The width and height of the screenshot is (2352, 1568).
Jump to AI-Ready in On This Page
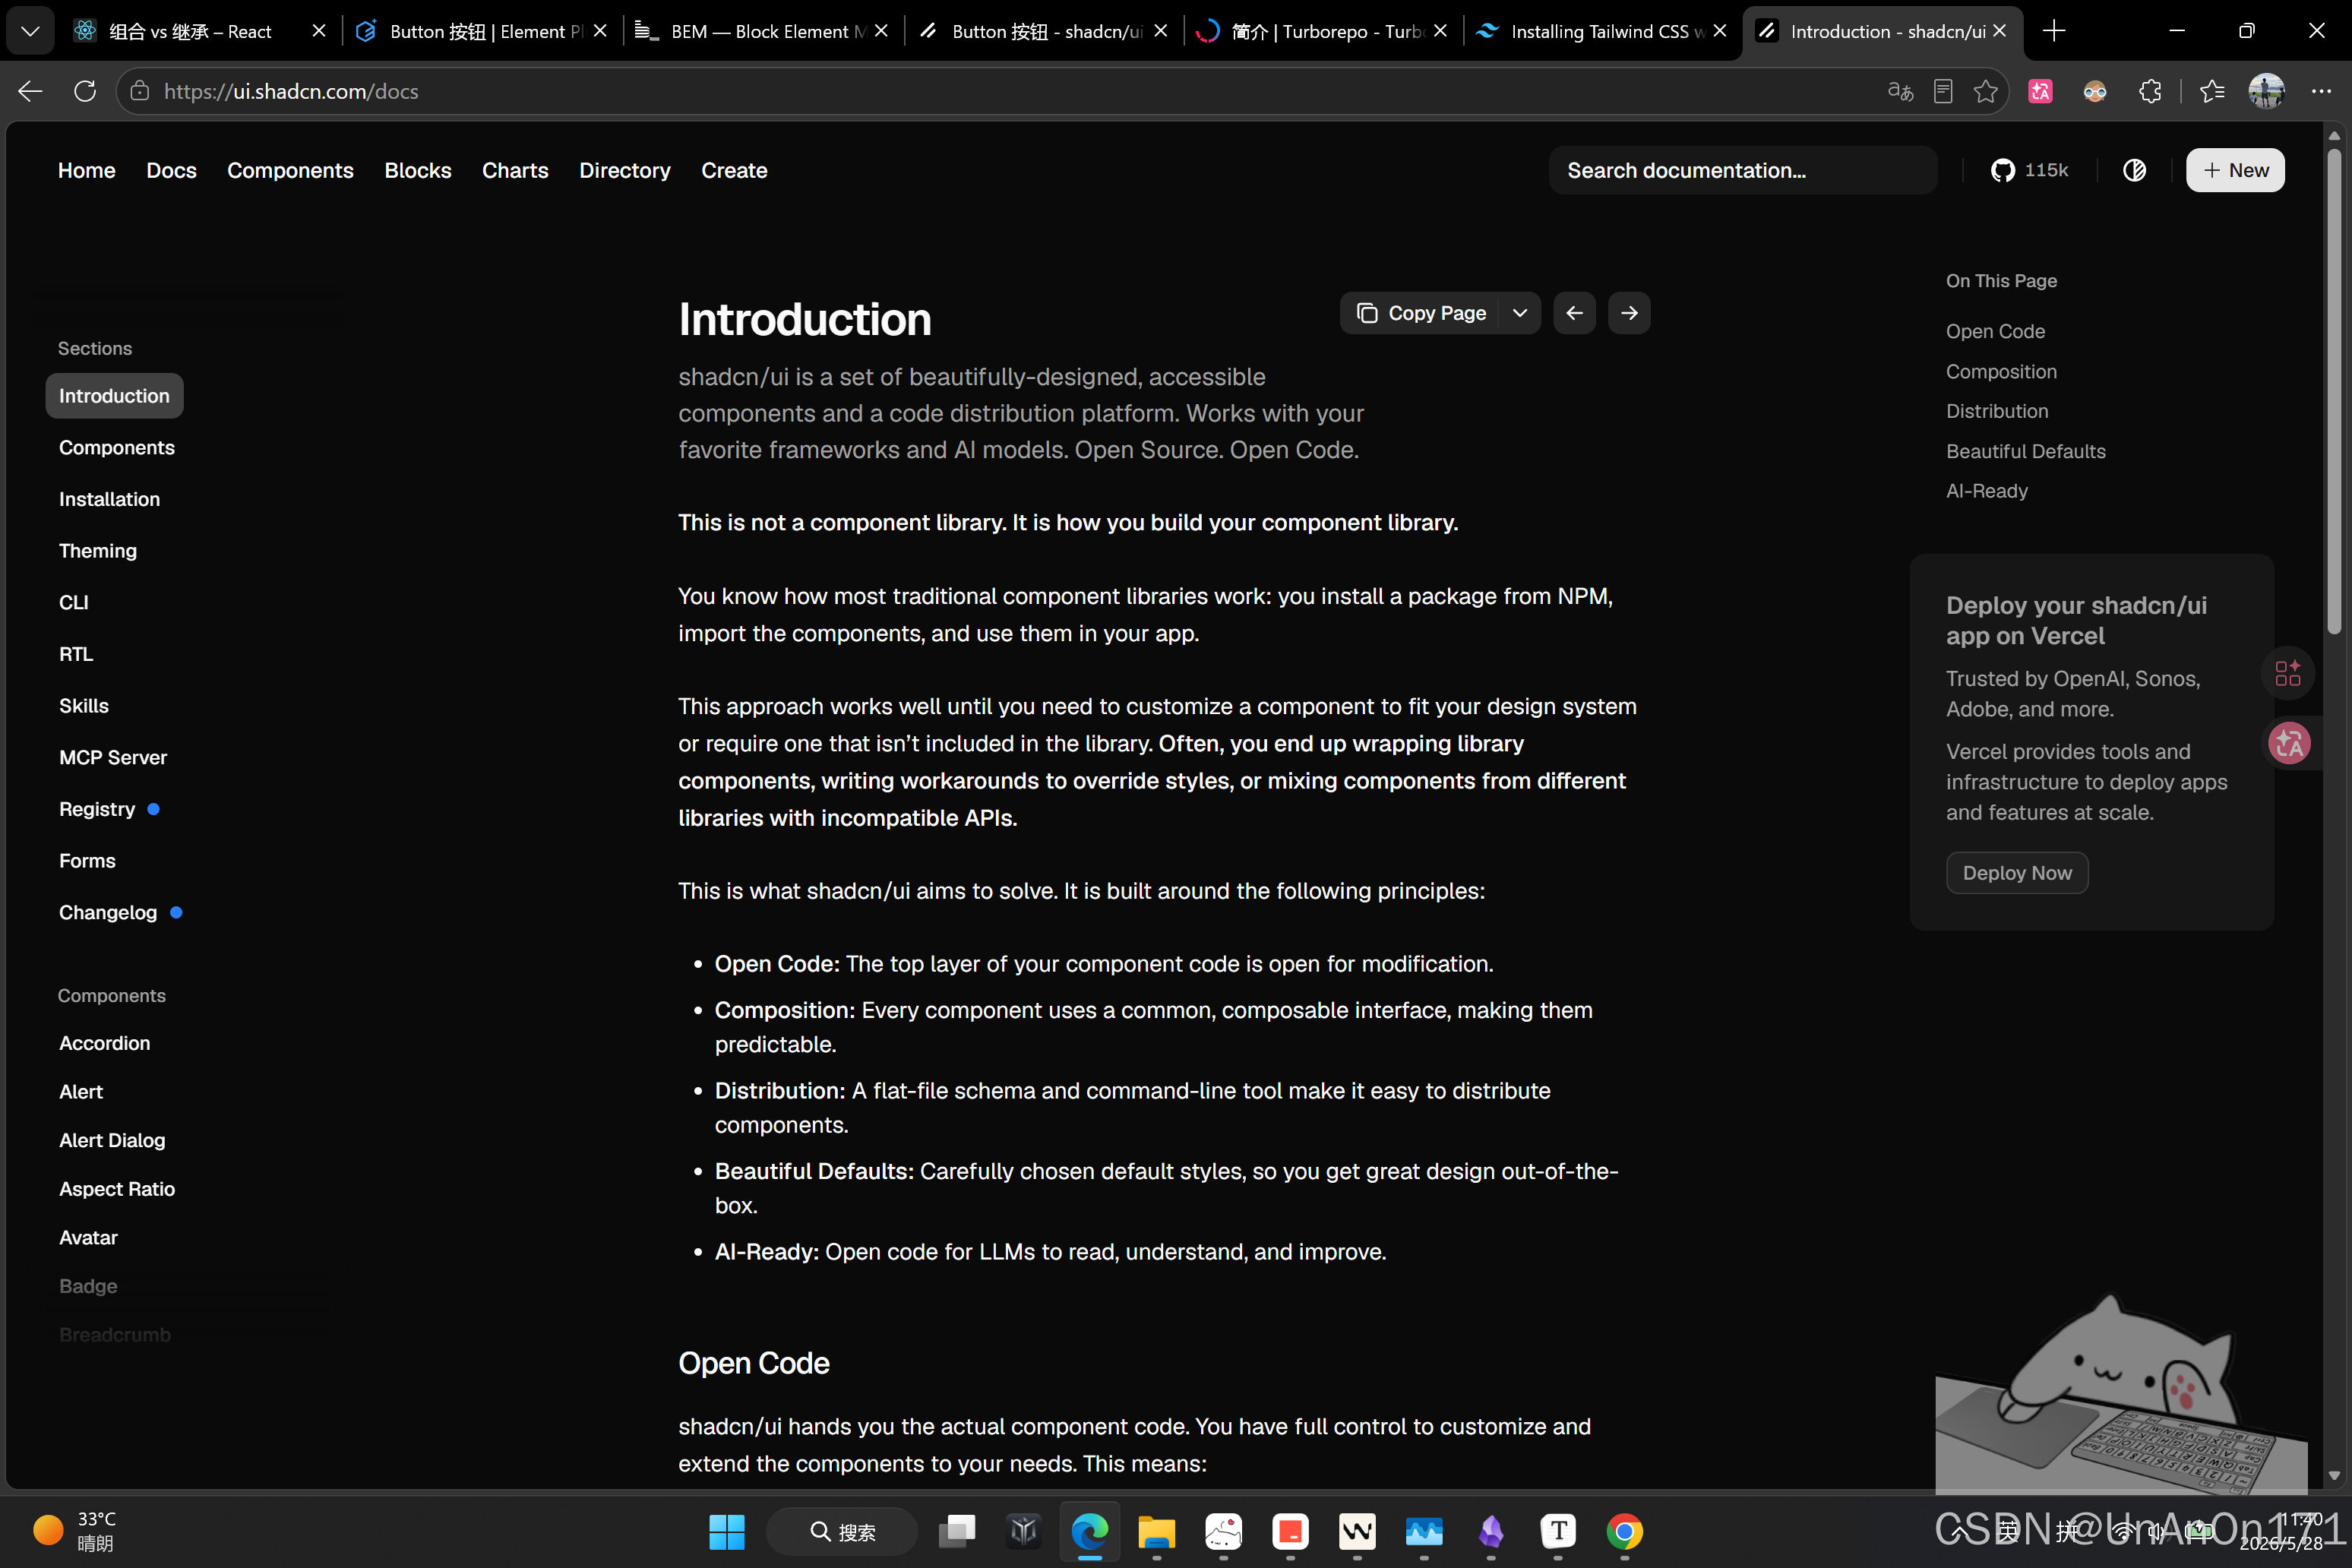[x=1987, y=491]
